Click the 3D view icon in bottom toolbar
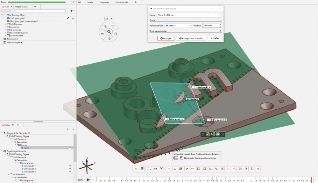Image resolution: width=318 pixels, height=183 pixels. 142,169
